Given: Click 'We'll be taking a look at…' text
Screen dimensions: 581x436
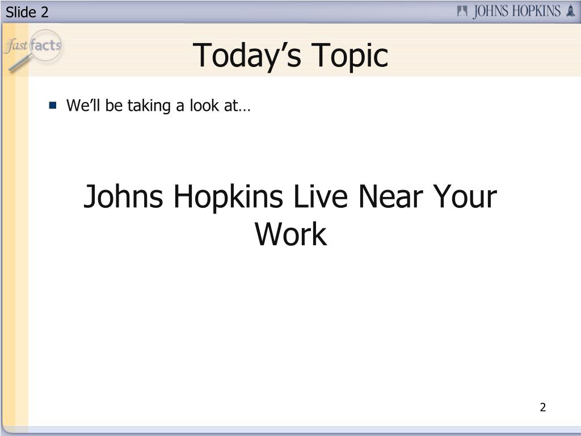Looking at the screenshot, I should [159, 106].
